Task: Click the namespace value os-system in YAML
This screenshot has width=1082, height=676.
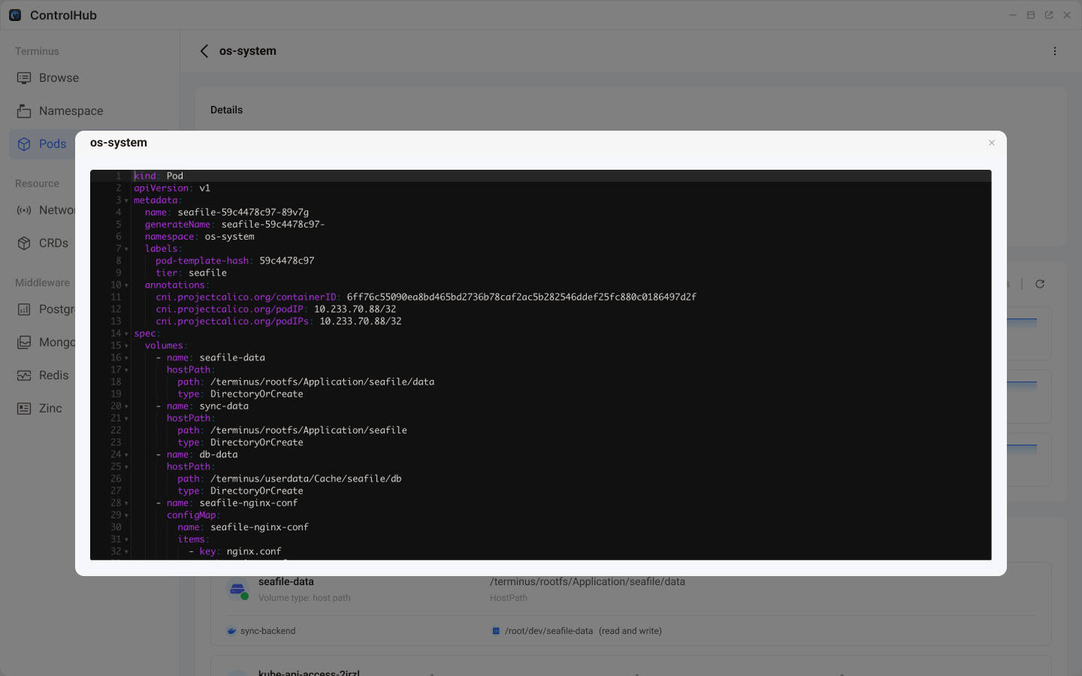Action: click(x=229, y=236)
